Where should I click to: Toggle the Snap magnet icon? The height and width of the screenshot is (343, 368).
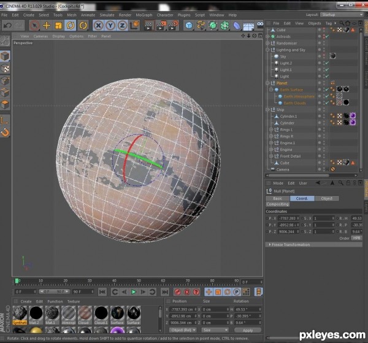click(x=5, y=133)
